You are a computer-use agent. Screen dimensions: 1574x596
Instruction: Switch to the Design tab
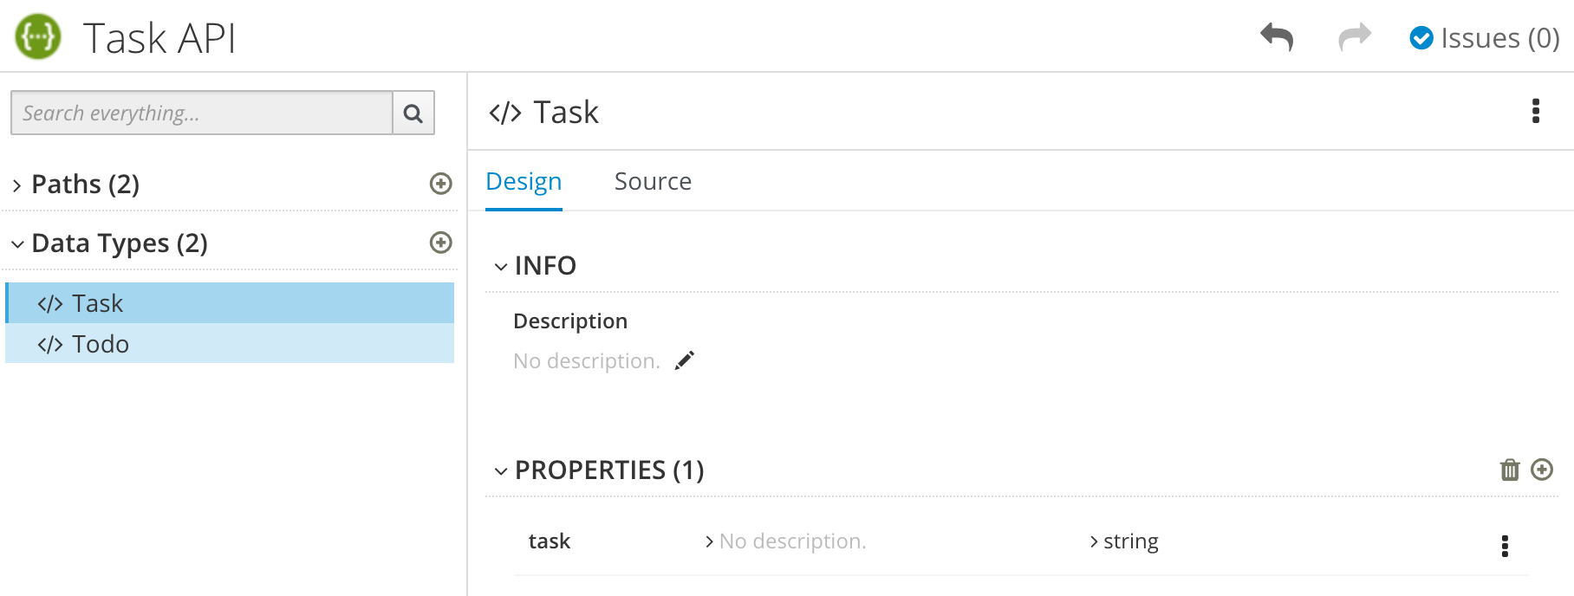point(523,181)
